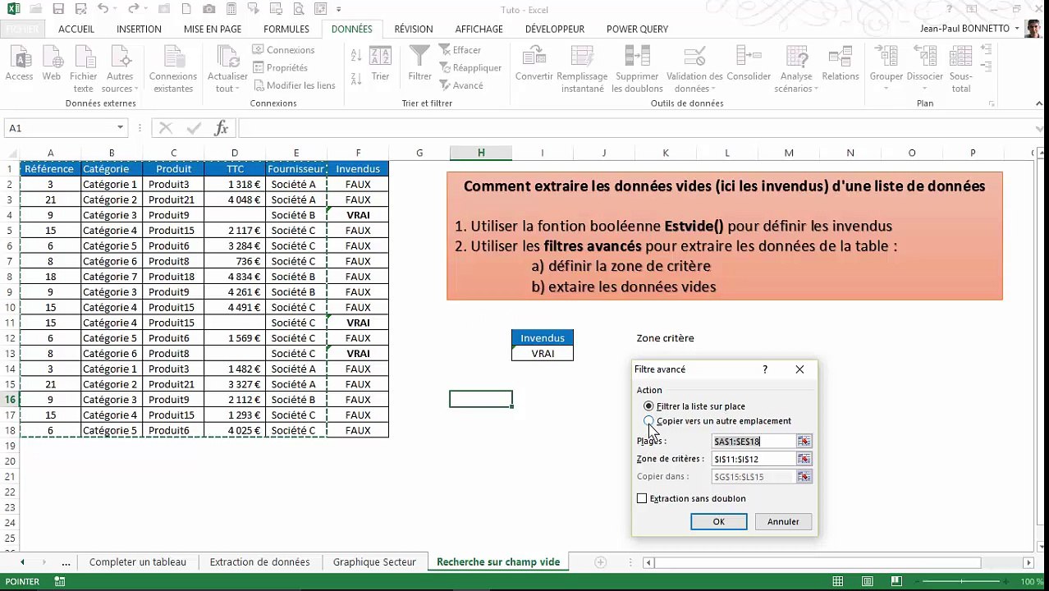Click the Jean-Paul BONNETTO account name
The width and height of the screenshot is (1049, 591).
pyautogui.click(x=964, y=29)
